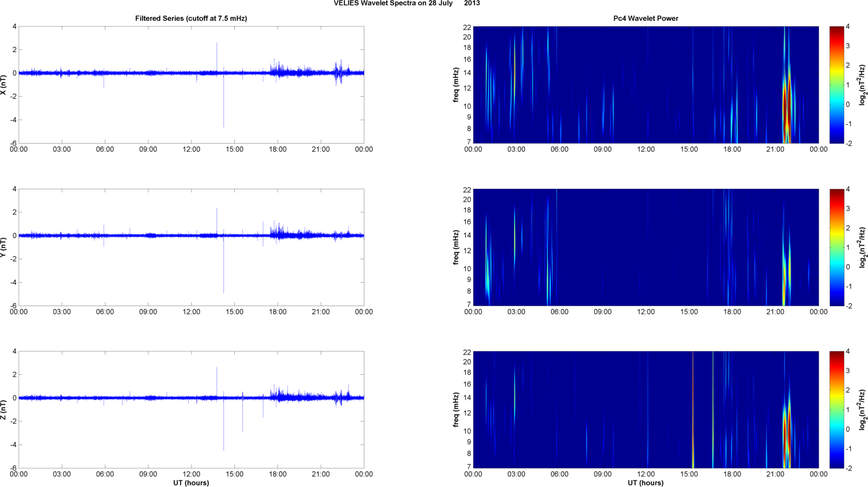Click the middle wavelet plot colorbar

click(836, 247)
